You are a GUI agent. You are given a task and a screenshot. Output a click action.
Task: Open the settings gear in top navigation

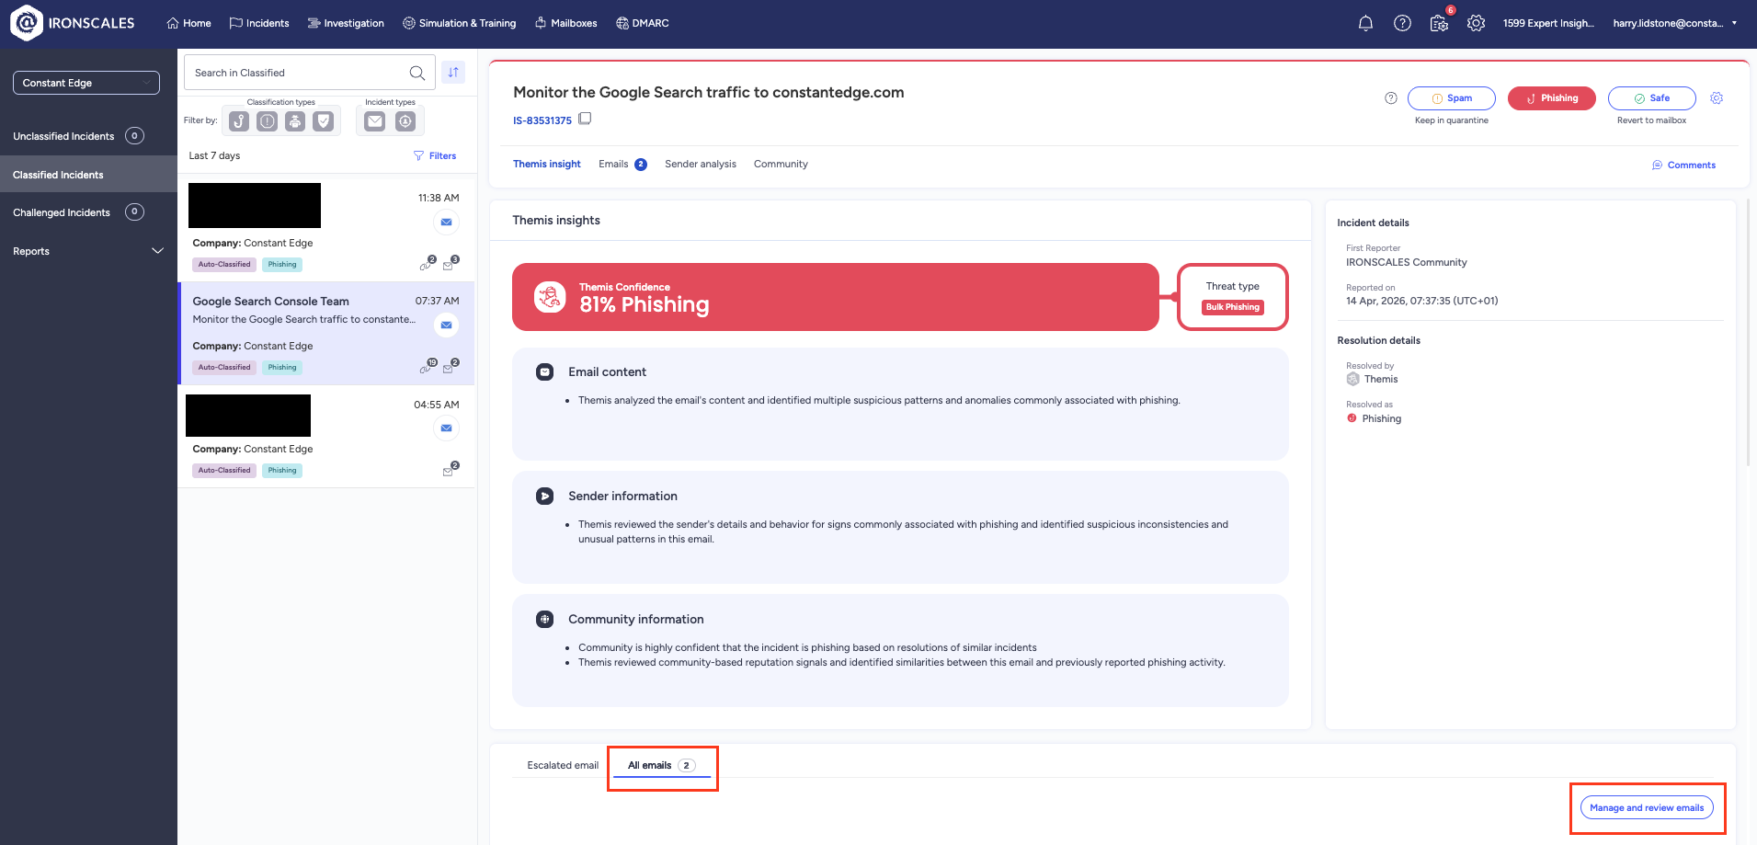1476,23
